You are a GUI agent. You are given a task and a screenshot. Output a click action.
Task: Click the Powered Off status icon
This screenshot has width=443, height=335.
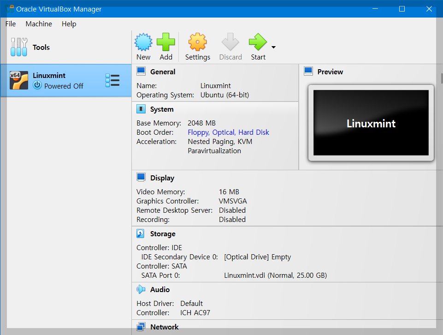37,85
